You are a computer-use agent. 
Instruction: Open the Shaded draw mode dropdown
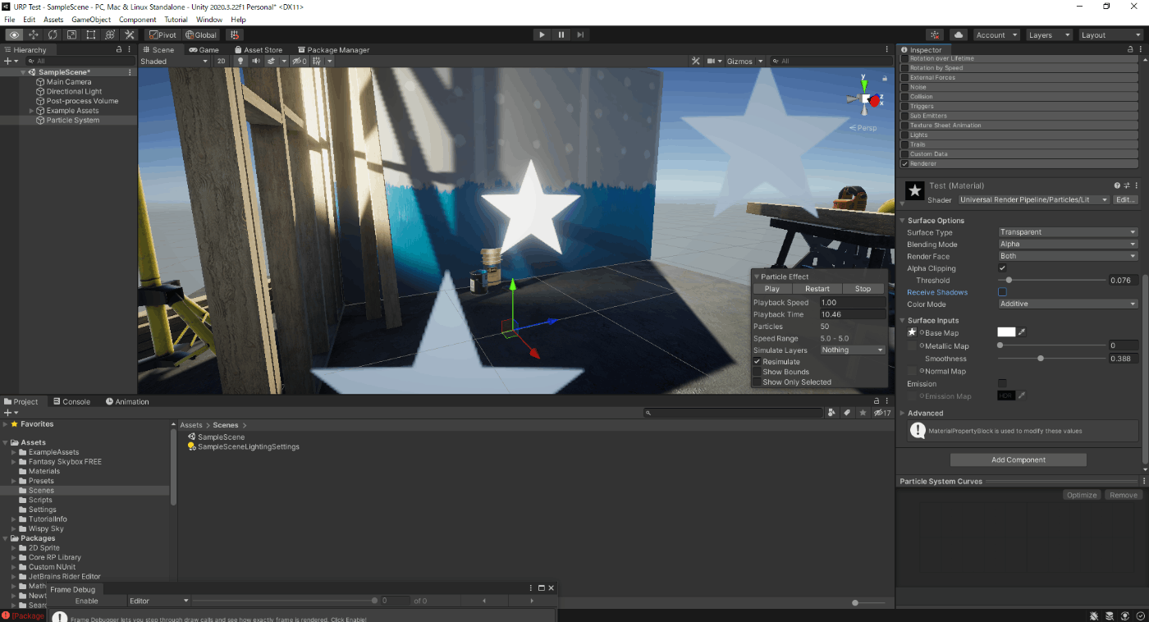tap(174, 61)
